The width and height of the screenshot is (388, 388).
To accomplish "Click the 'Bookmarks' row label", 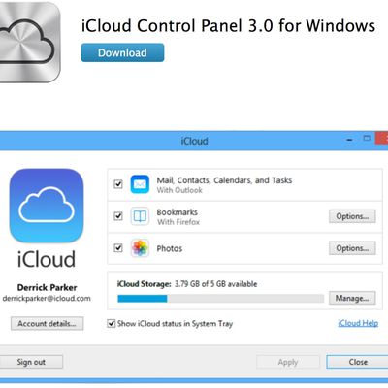I will point(178,212).
